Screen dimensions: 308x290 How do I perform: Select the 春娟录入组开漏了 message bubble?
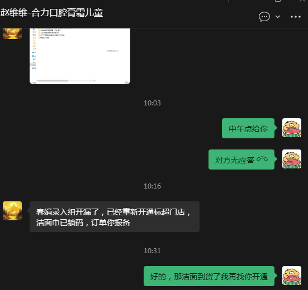click(115, 217)
